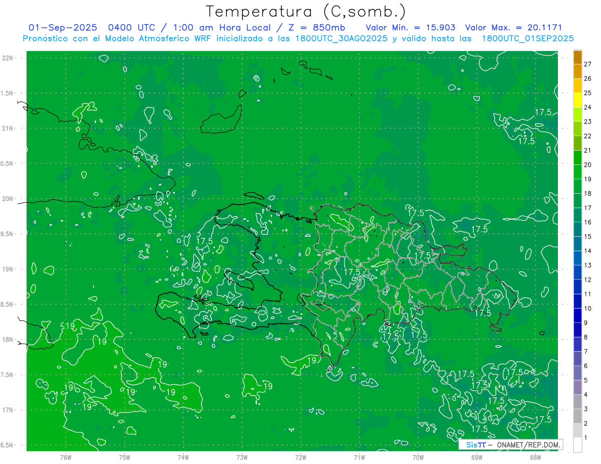Click the colorbar label '16'
This screenshot has height=464, width=601.
[587, 222]
